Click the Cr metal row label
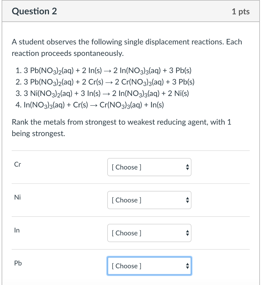This screenshot has width=261, height=285. tap(17, 164)
